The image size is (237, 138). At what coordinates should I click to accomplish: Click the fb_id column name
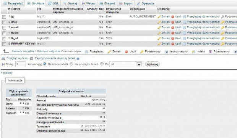point(15,38)
